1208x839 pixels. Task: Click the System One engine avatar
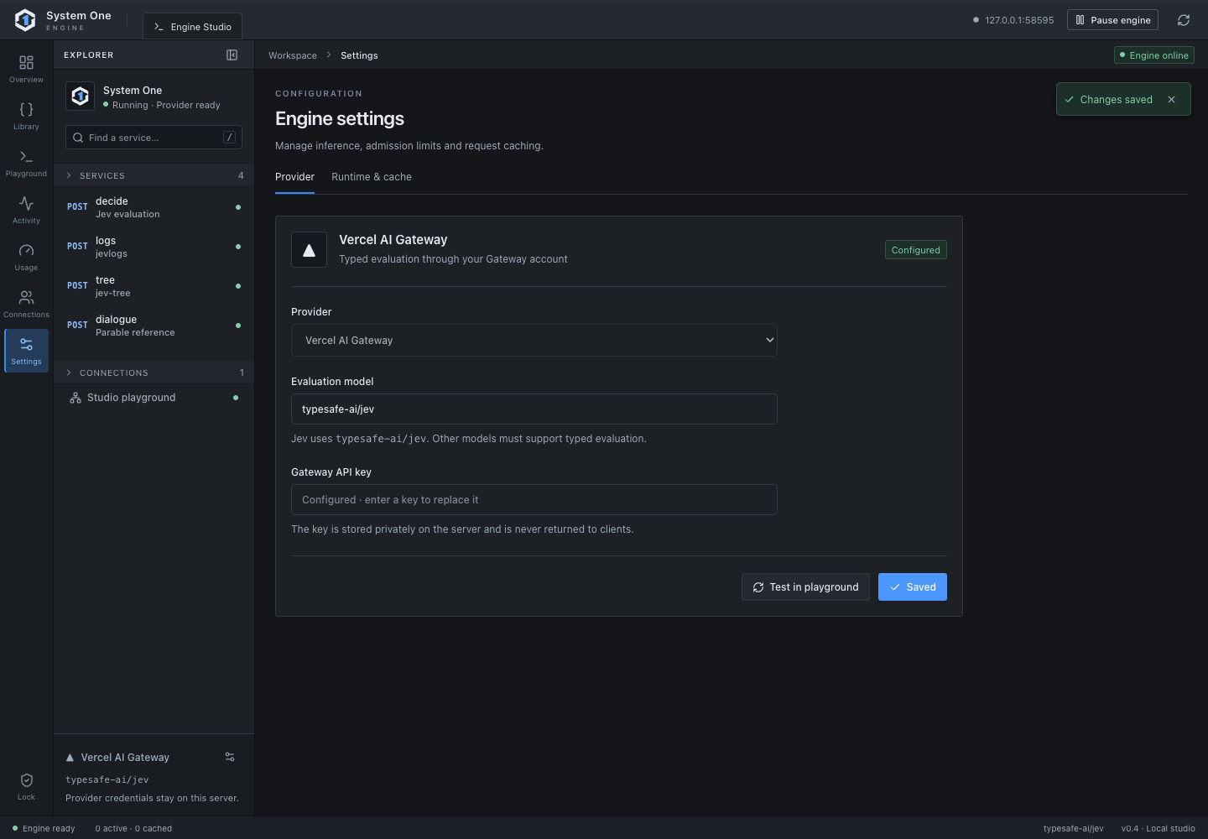[81, 96]
